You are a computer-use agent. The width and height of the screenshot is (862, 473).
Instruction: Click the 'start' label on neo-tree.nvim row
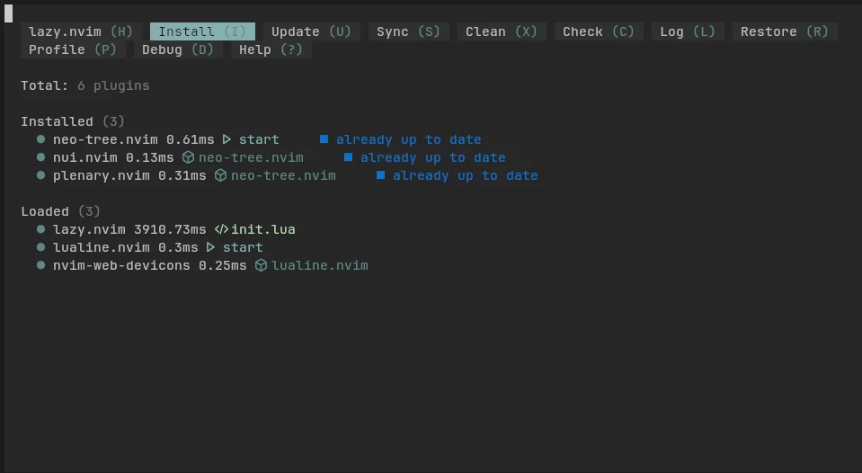click(x=259, y=139)
